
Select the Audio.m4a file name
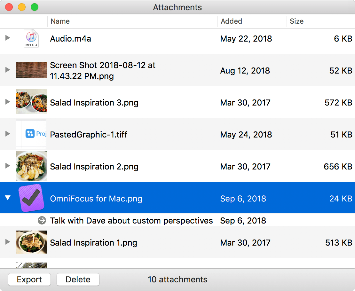pyautogui.click(x=70, y=39)
